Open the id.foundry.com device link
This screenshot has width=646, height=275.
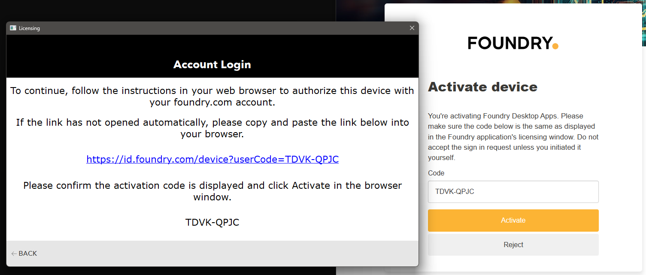coord(212,159)
